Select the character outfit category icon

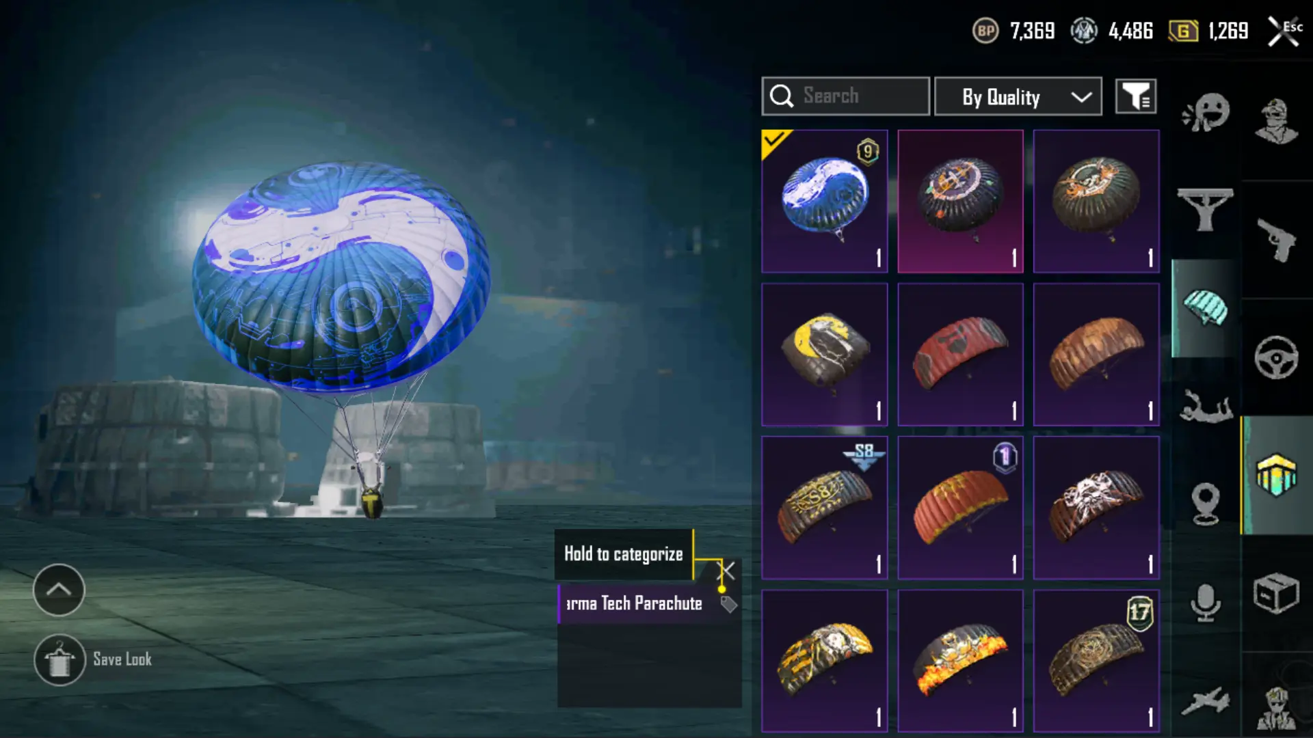[x=1276, y=121]
